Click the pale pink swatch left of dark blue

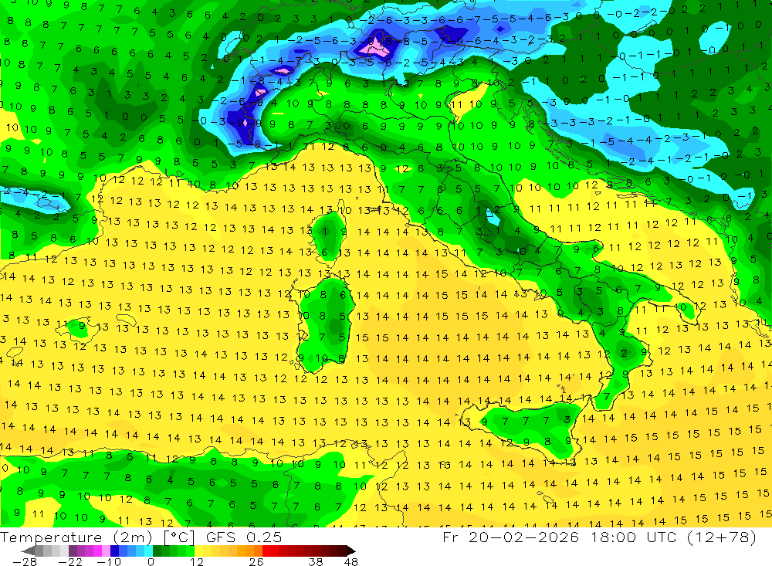click(106, 551)
